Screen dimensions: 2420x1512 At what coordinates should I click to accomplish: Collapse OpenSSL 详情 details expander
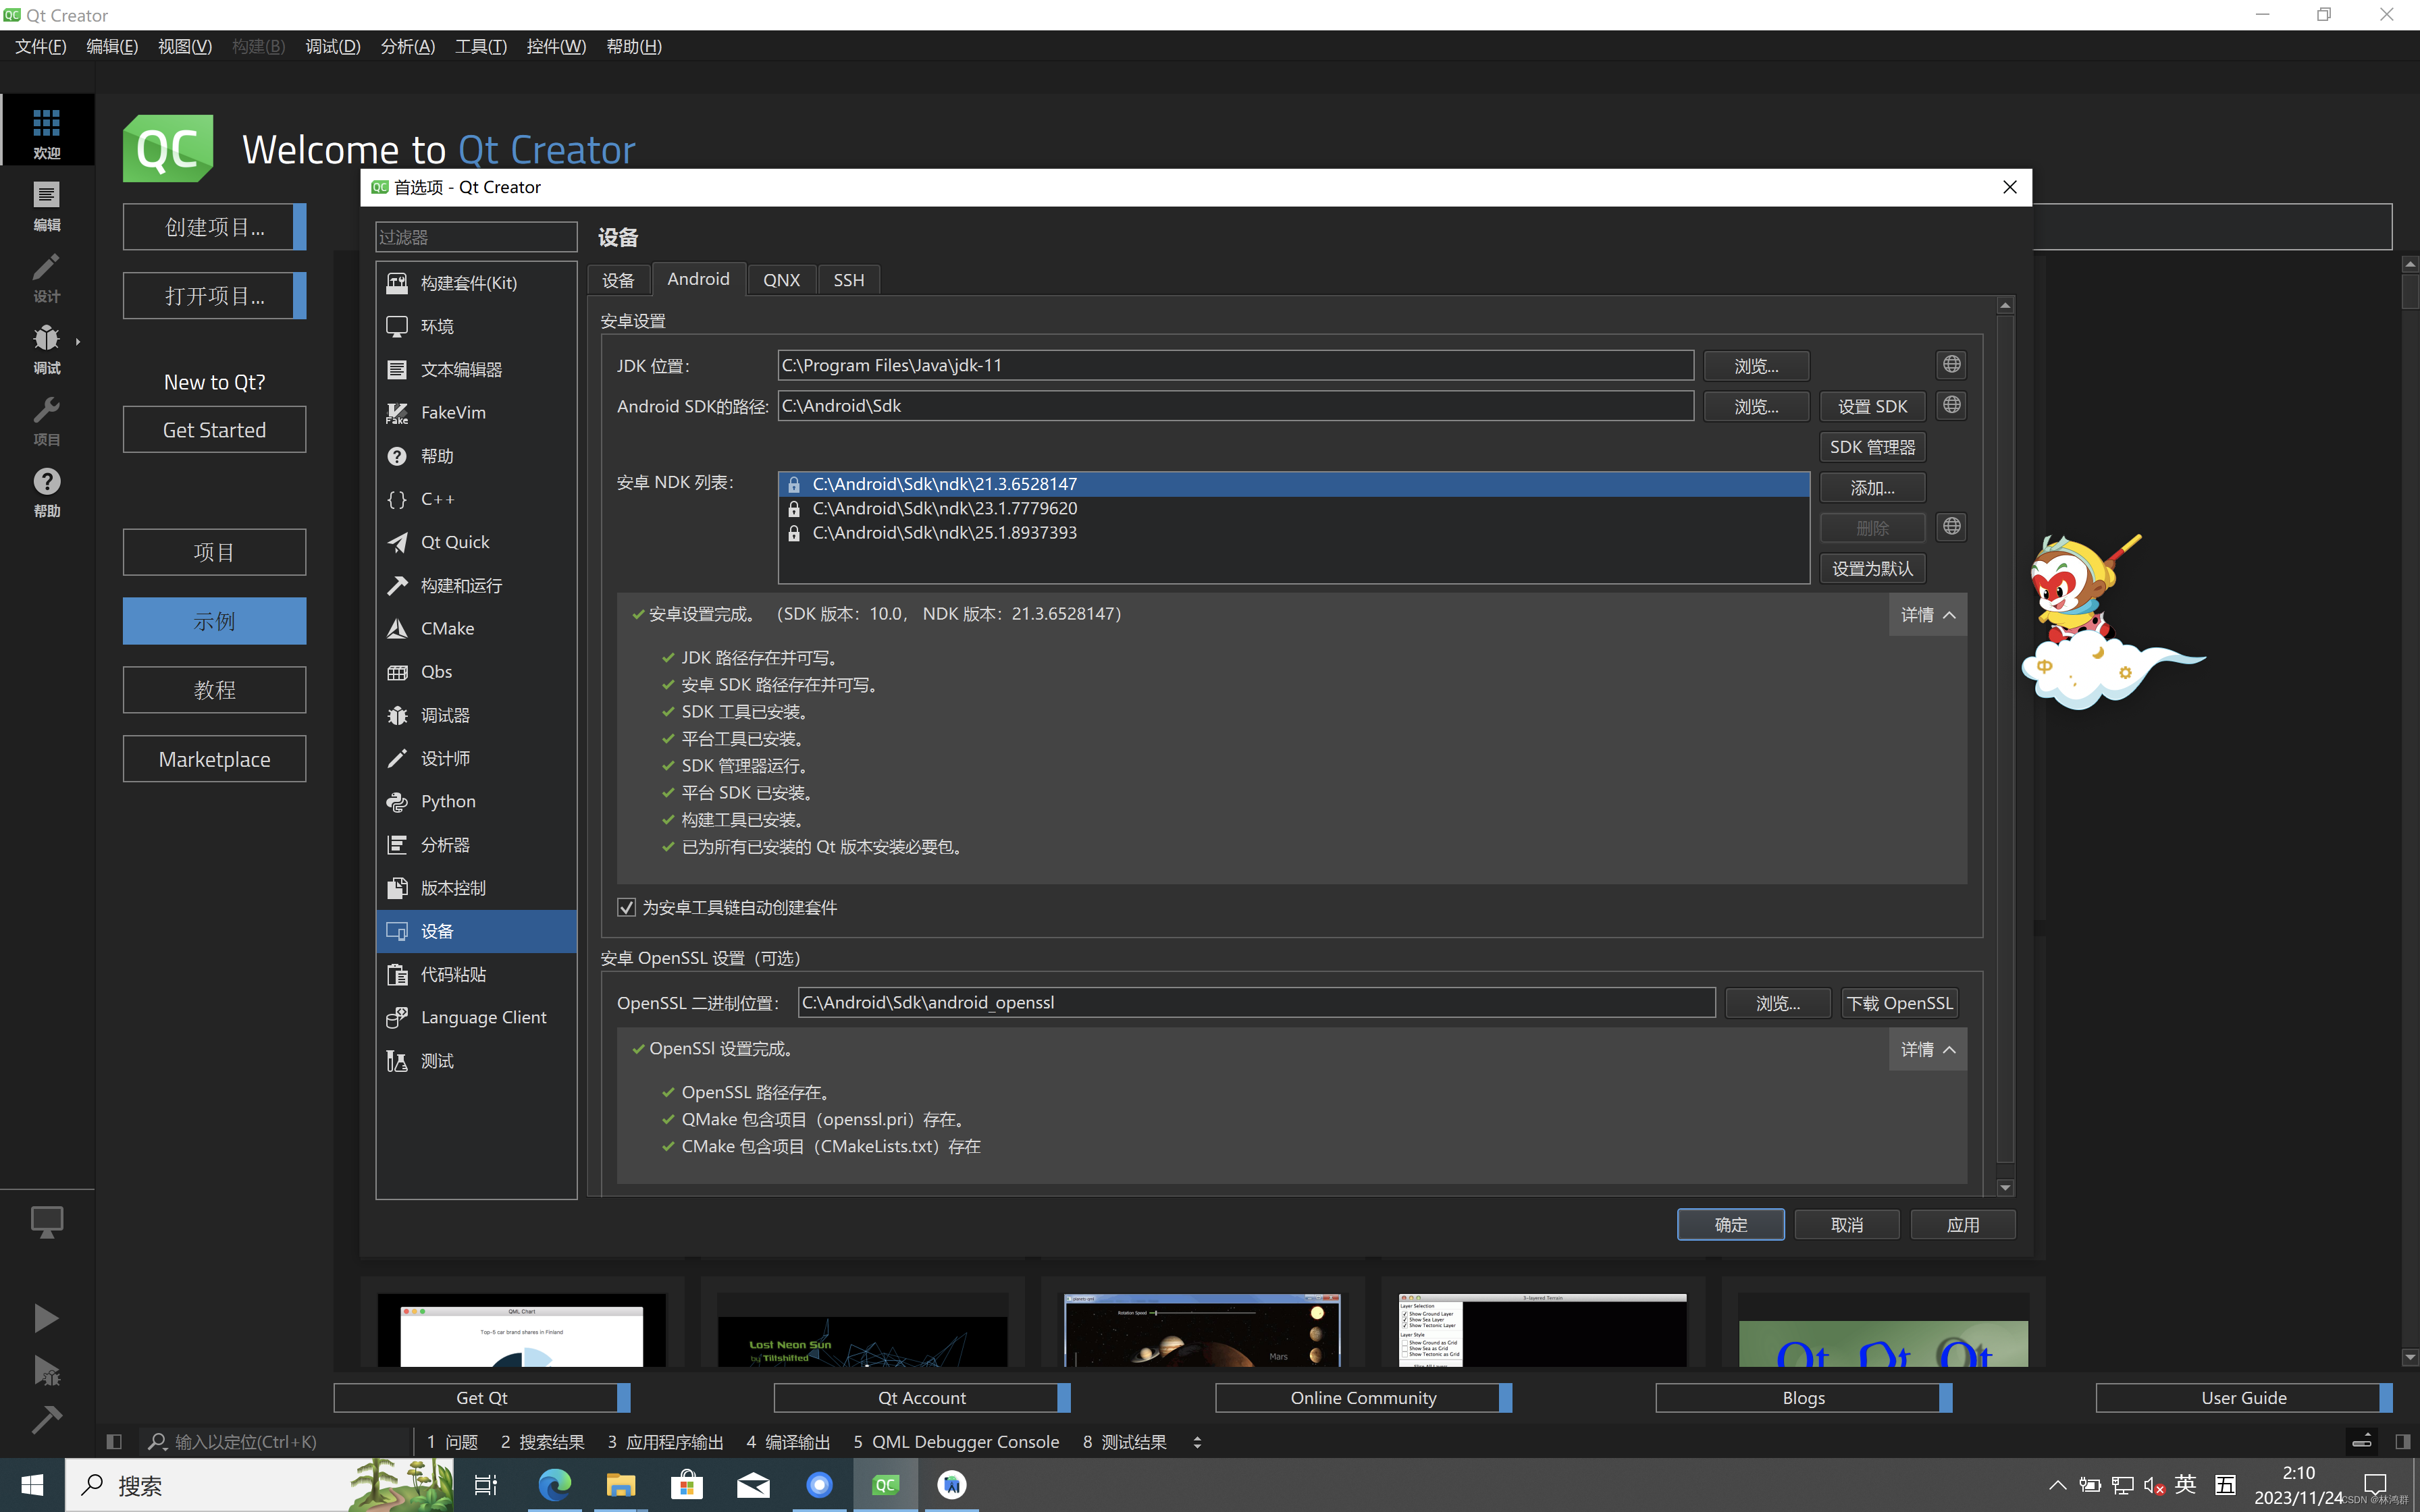[x=1927, y=1049]
